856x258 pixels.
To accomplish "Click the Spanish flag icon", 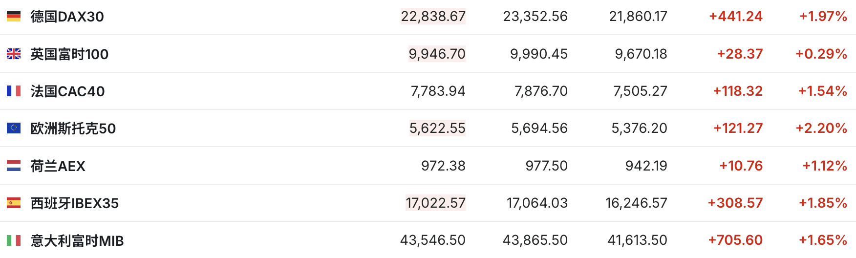I will pos(14,203).
